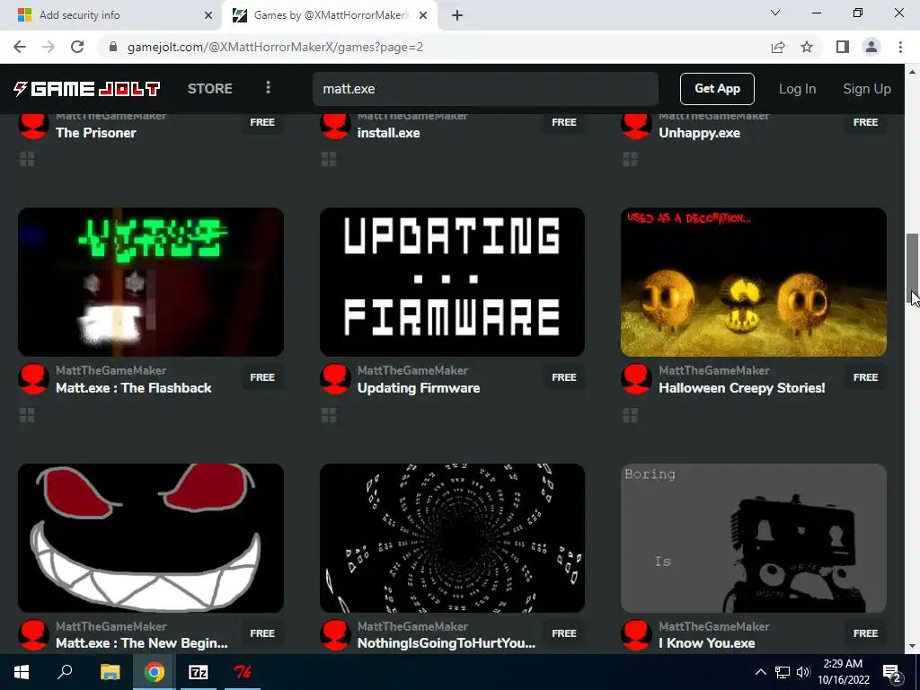Click the address bar URL
Viewport: 920px width, 690px height.
point(275,47)
